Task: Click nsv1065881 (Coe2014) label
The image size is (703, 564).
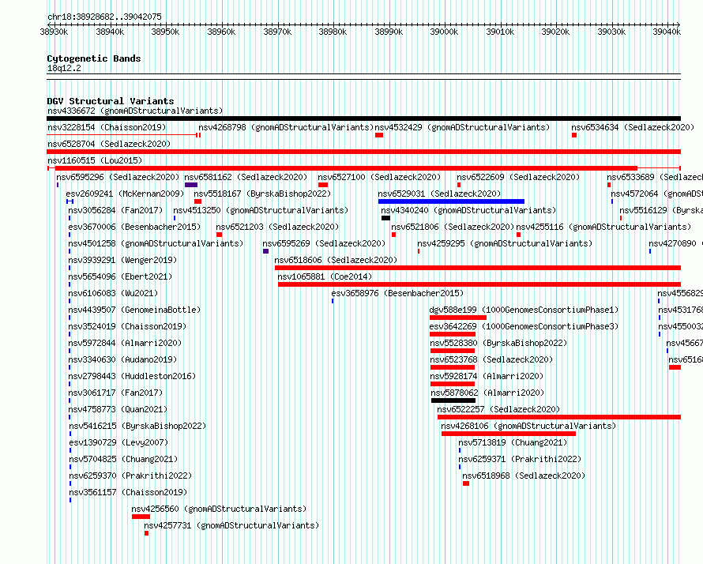Action: pyautogui.click(x=325, y=276)
